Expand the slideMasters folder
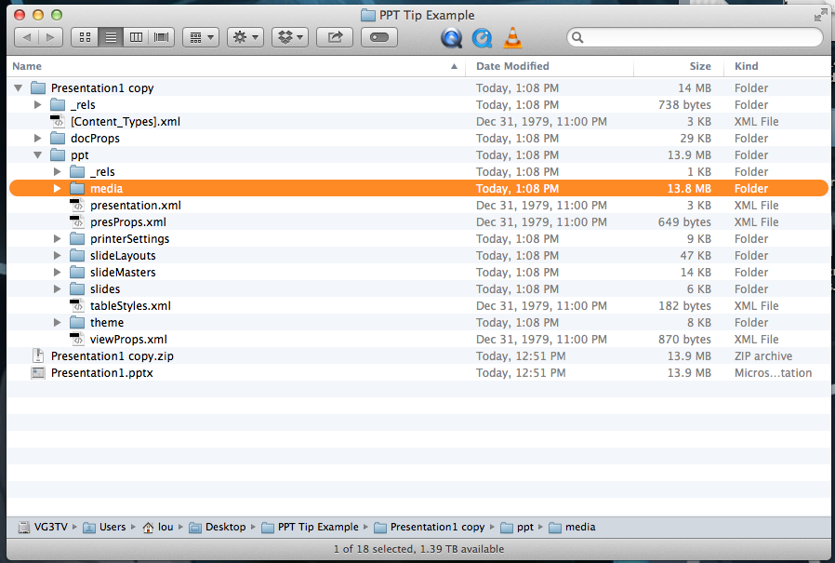Screen dimensions: 835x563 [58, 273]
